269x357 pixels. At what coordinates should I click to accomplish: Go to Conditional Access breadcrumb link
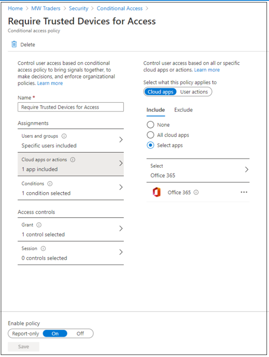coord(120,8)
